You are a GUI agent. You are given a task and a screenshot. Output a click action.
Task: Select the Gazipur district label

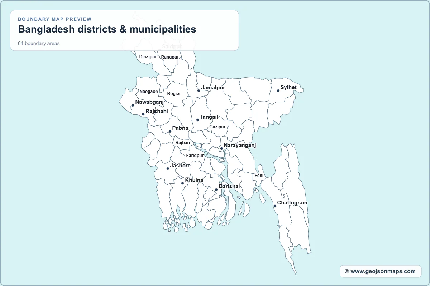click(218, 127)
